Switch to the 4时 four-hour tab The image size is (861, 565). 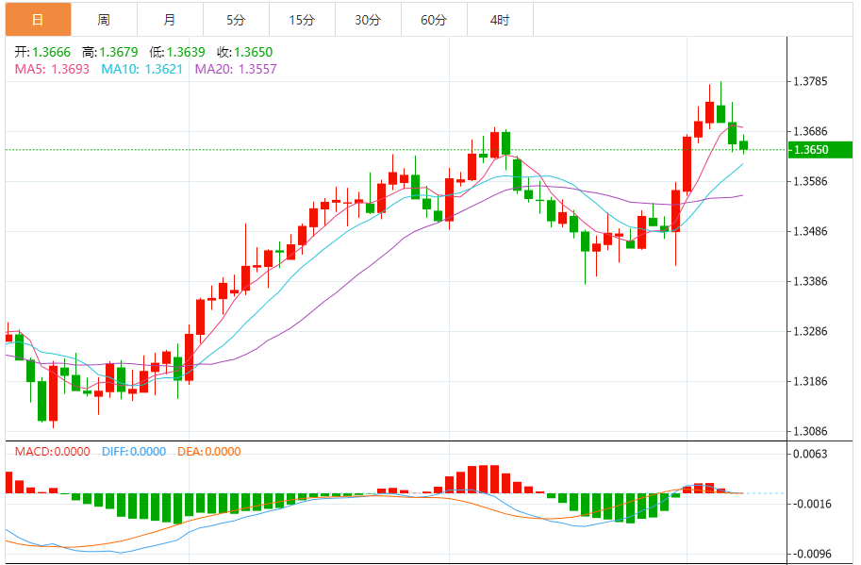point(500,20)
